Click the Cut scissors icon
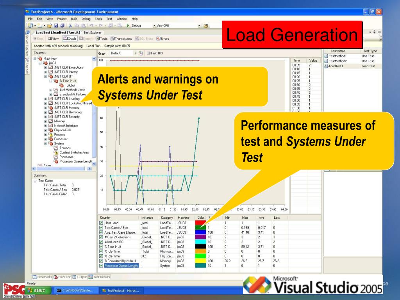The height and width of the screenshot is (300, 400). (70, 25)
